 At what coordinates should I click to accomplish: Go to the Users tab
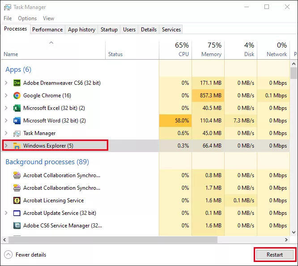[129, 30]
